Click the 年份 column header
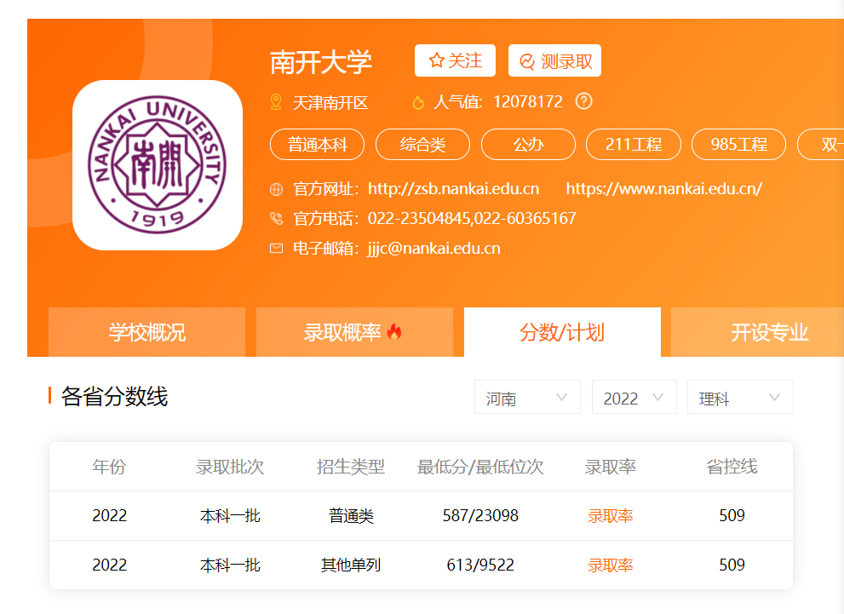Screen dimensions: 844x614 (x=109, y=467)
